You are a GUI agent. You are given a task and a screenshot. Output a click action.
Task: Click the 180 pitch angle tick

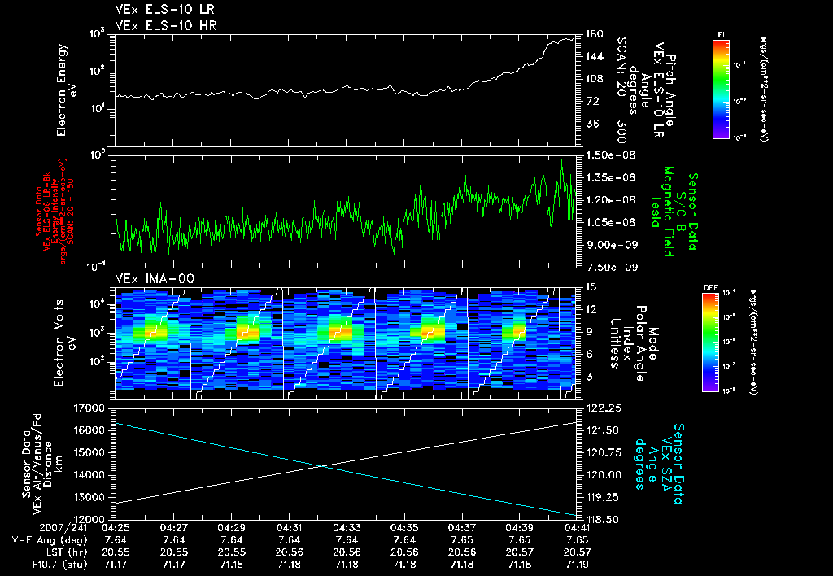[x=595, y=34]
